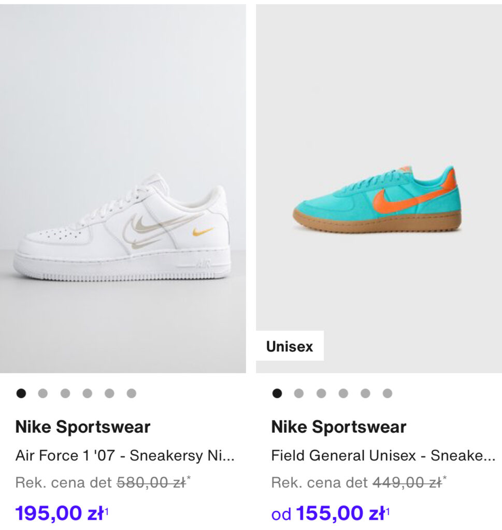Open Air Force 1 '07 Sneakersy title
502x530 pixels.
[125, 455]
